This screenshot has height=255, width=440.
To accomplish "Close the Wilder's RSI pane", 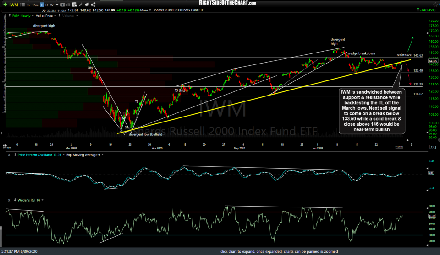I will [9, 200].
